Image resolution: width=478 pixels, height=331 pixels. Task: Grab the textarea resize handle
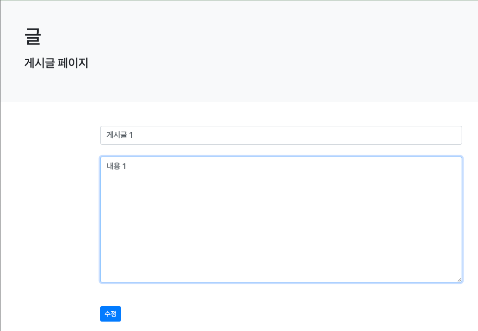pyautogui.click(x=459, y=279)
